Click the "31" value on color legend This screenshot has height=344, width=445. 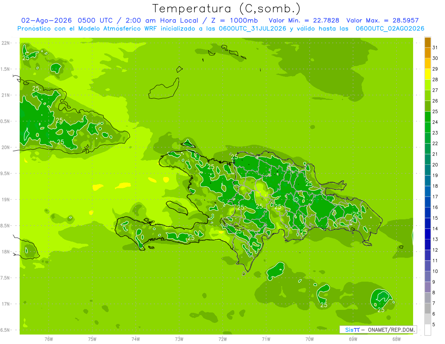(x=435, y=47)
